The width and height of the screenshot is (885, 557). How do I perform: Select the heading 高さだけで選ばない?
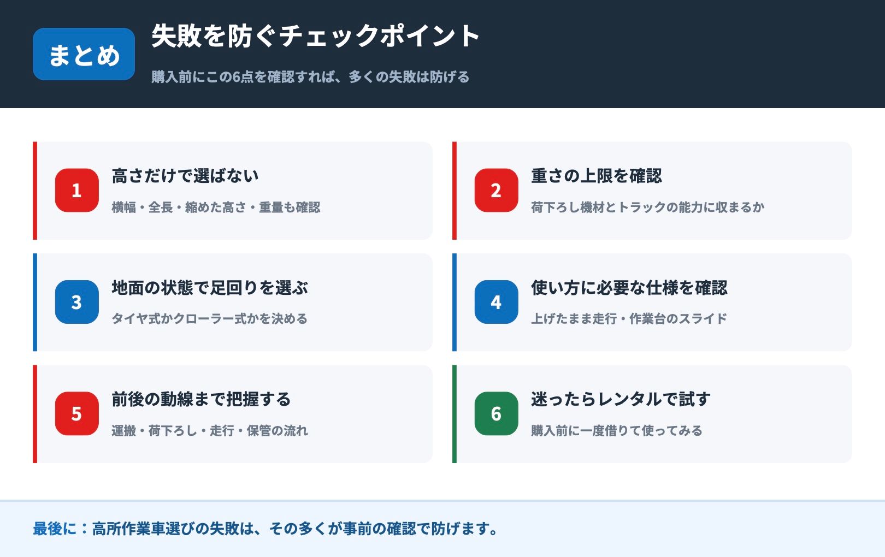[x=185, y=176]
